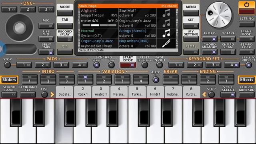Select the Dubste.. style tab 1
This screenshot has height=144, width=256.
click(65, 92)
